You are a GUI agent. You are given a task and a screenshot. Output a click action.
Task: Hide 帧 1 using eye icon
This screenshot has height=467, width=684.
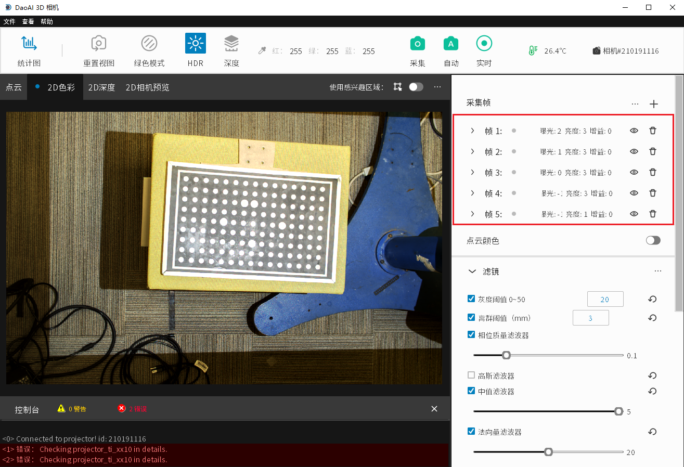pyautogui.click(x=634, y=131)
